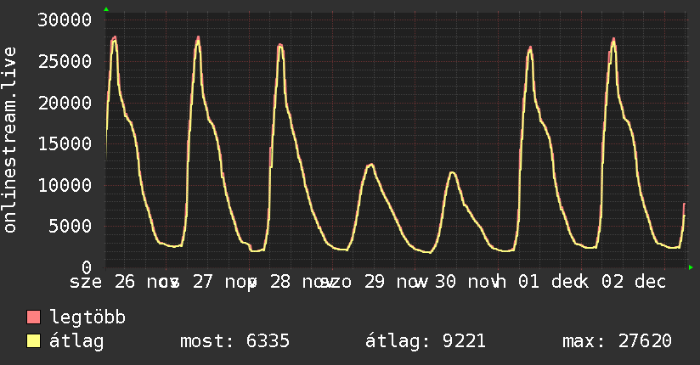Click the '01 dec' x-axis date label
Viewport: 700px width, 365px height.
point(550,282)
